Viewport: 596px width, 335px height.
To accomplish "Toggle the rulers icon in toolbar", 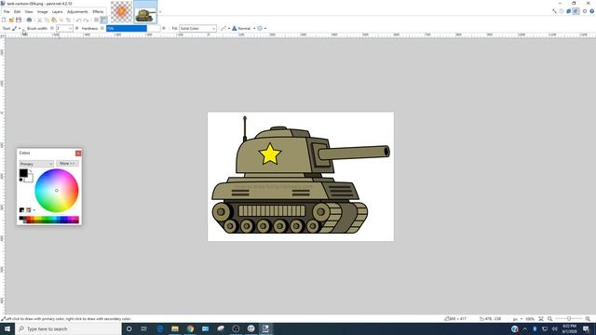I will [103, 20].
